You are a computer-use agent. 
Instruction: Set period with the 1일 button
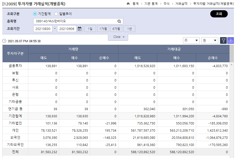click(x=90, y=29)
